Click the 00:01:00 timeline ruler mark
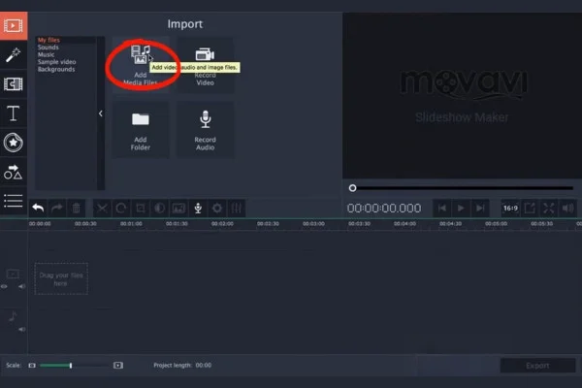Screen dimensions: 582x388 coord(131,223)
